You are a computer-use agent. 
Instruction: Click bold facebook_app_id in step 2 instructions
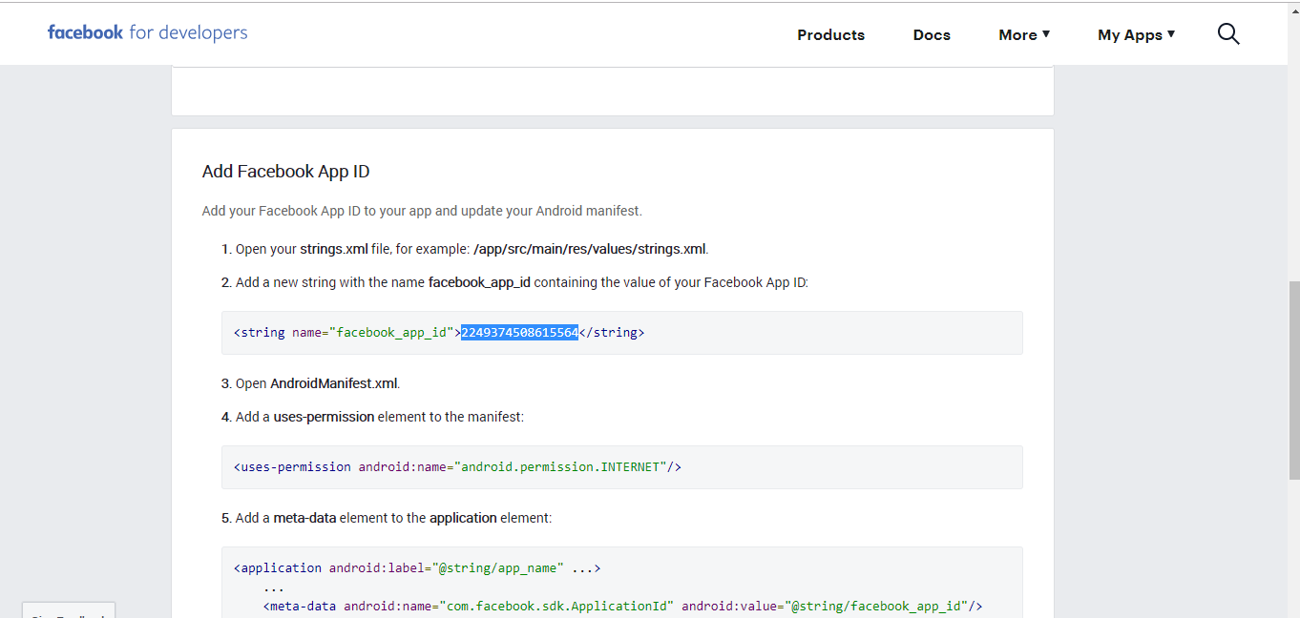pos(479,282)
